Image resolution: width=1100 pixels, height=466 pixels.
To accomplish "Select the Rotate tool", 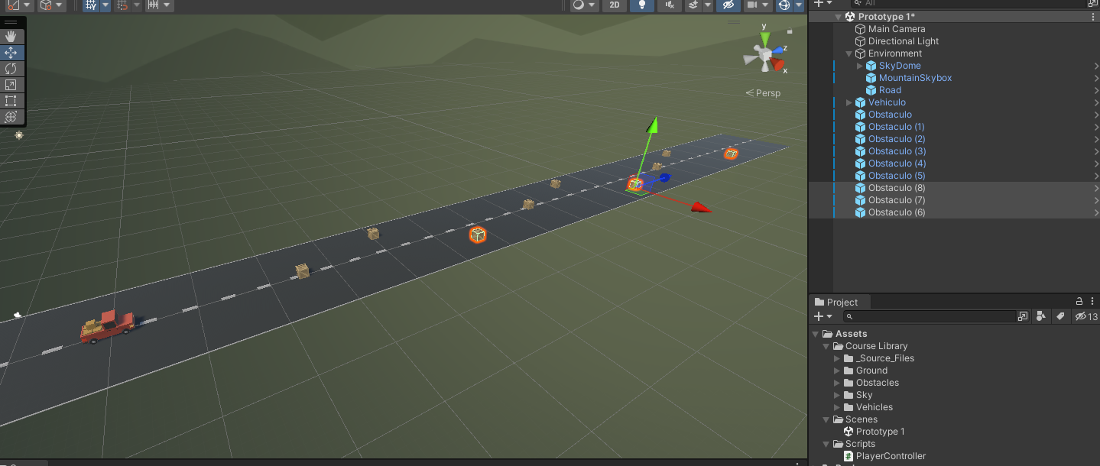I will [11, 69].
